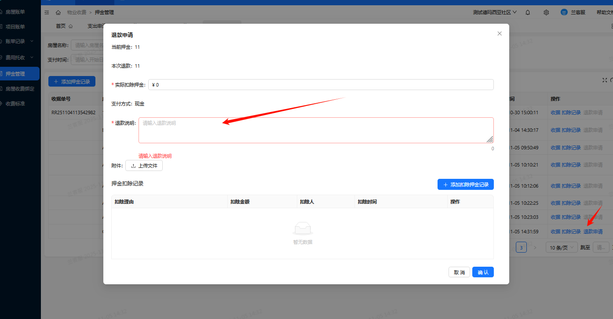Close the 退款申请 dialog with X

[500, 33]
